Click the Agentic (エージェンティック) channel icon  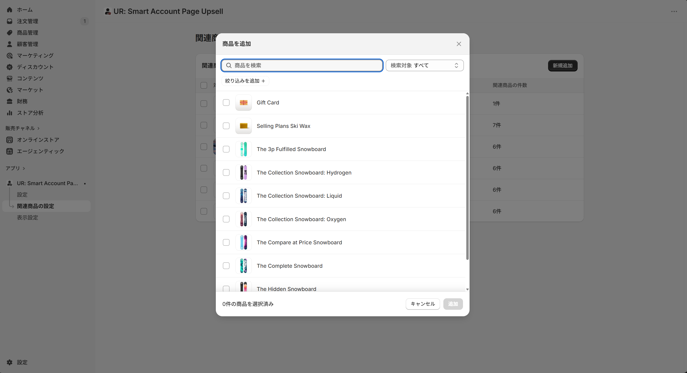[10, 151]
